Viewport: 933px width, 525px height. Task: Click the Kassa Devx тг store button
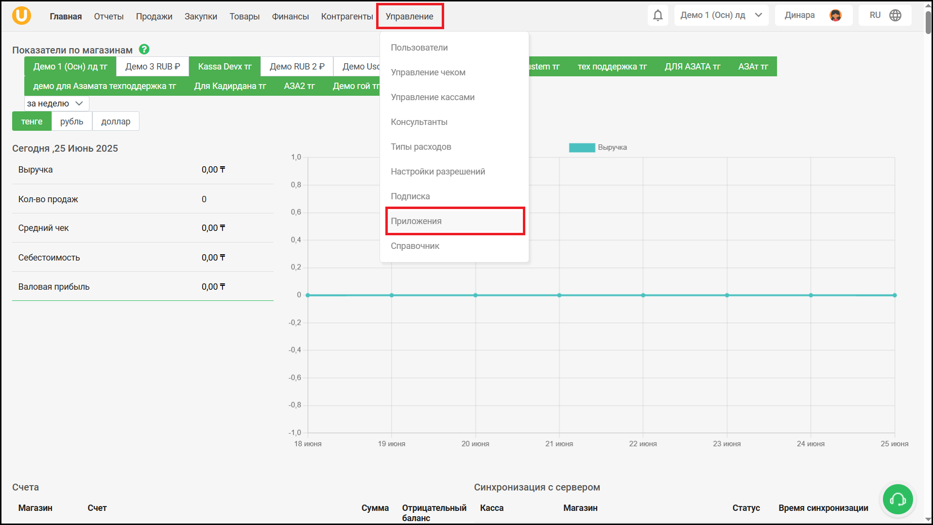tap(225, 67)
